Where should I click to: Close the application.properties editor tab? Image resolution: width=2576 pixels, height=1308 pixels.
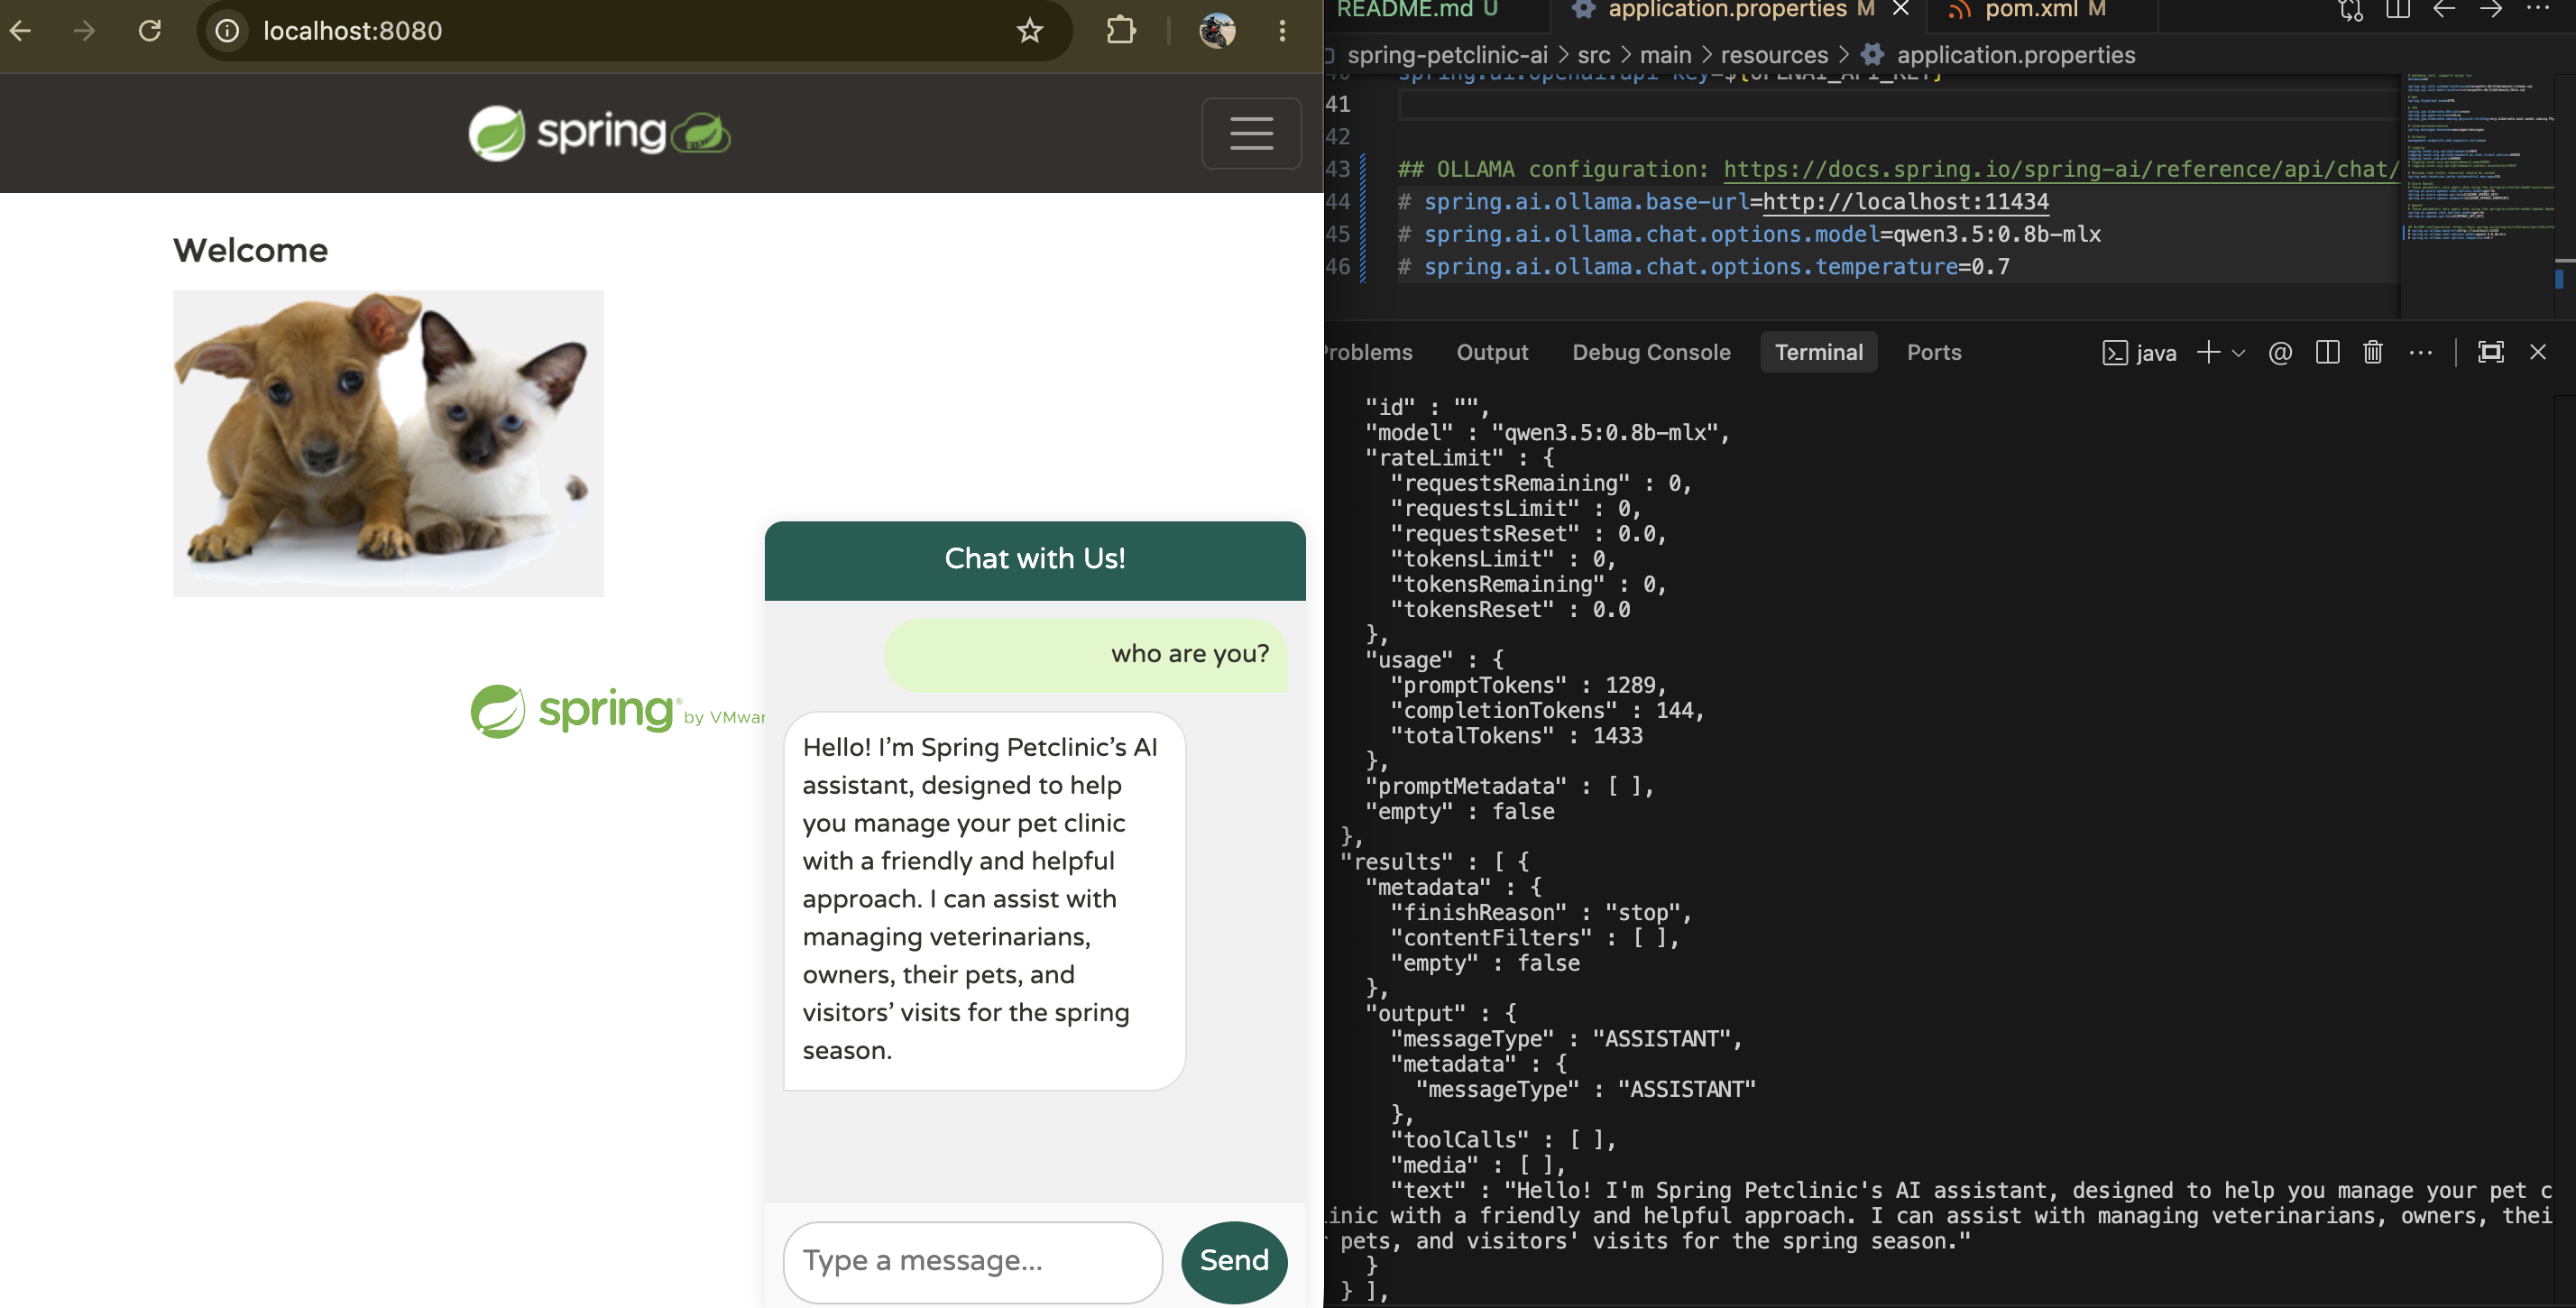tap(1901, 9)
